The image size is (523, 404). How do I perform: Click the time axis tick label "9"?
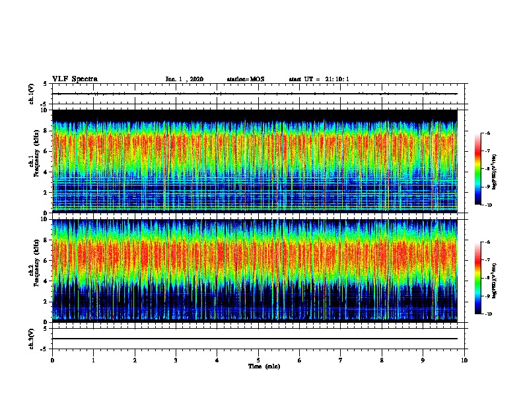423,360
